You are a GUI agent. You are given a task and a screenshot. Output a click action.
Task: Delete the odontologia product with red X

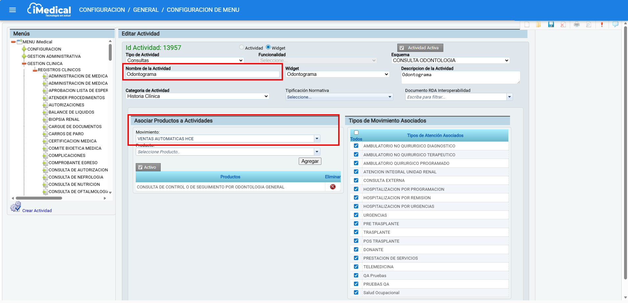tap(333, 187)
